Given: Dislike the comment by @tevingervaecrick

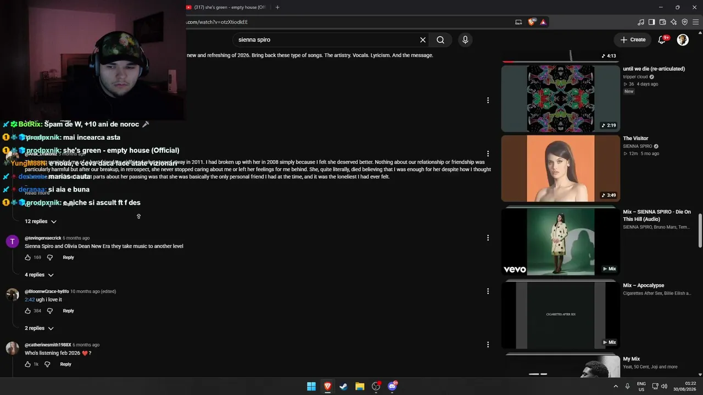Looking at the screenshot, I should tap(49, 257).
